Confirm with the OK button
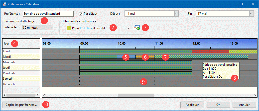Screen dimensions: 259x111 pyautogui.click(x=218, y=105)
